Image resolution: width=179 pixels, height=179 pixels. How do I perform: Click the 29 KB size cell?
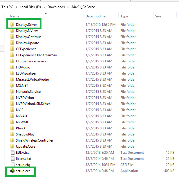pos(170,164)
